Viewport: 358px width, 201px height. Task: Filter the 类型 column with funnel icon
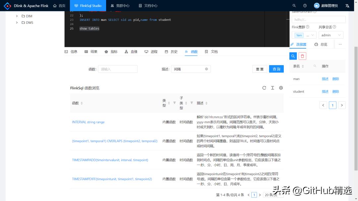(x=174, y=103)
